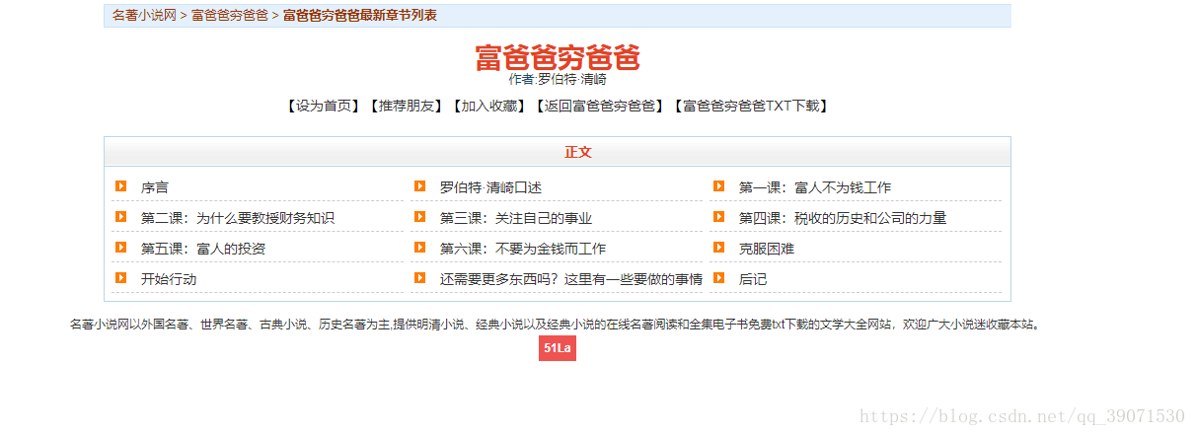Open 第一课：富人不为钱工作 chapter
Viewport: 1196px width, 436px height.
coord(815,187)
